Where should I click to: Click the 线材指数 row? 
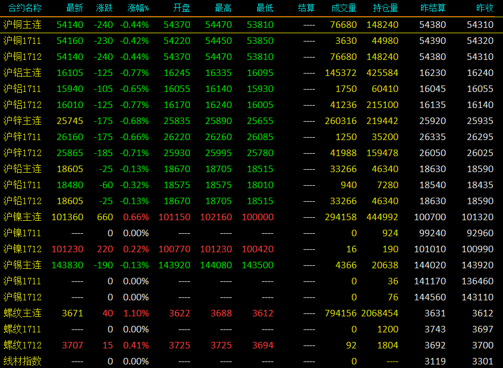click(x=251, y=361)
